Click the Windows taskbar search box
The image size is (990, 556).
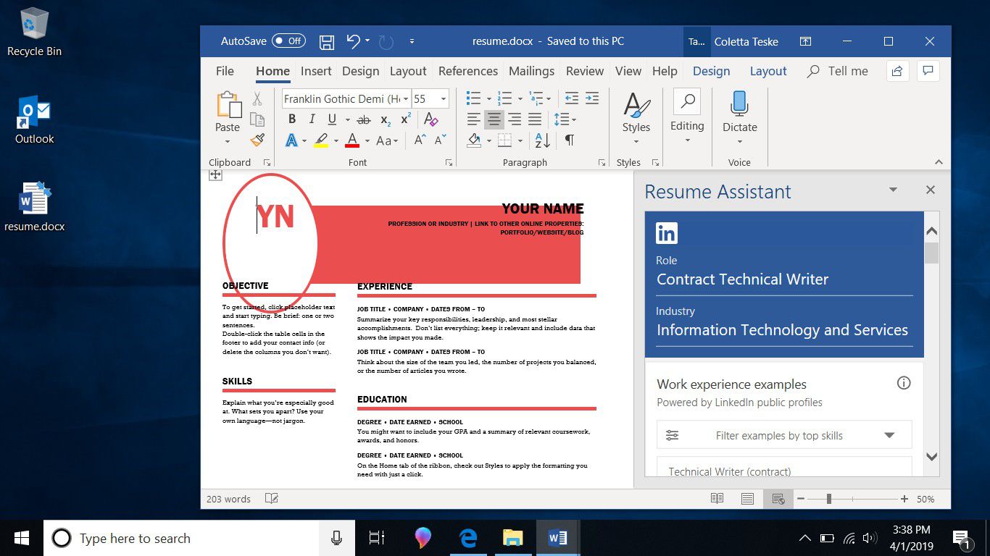(x=181, y=538)
